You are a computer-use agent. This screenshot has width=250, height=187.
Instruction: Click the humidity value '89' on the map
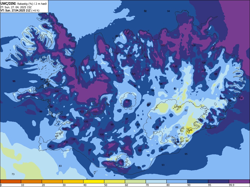click(x=177, y=127)
